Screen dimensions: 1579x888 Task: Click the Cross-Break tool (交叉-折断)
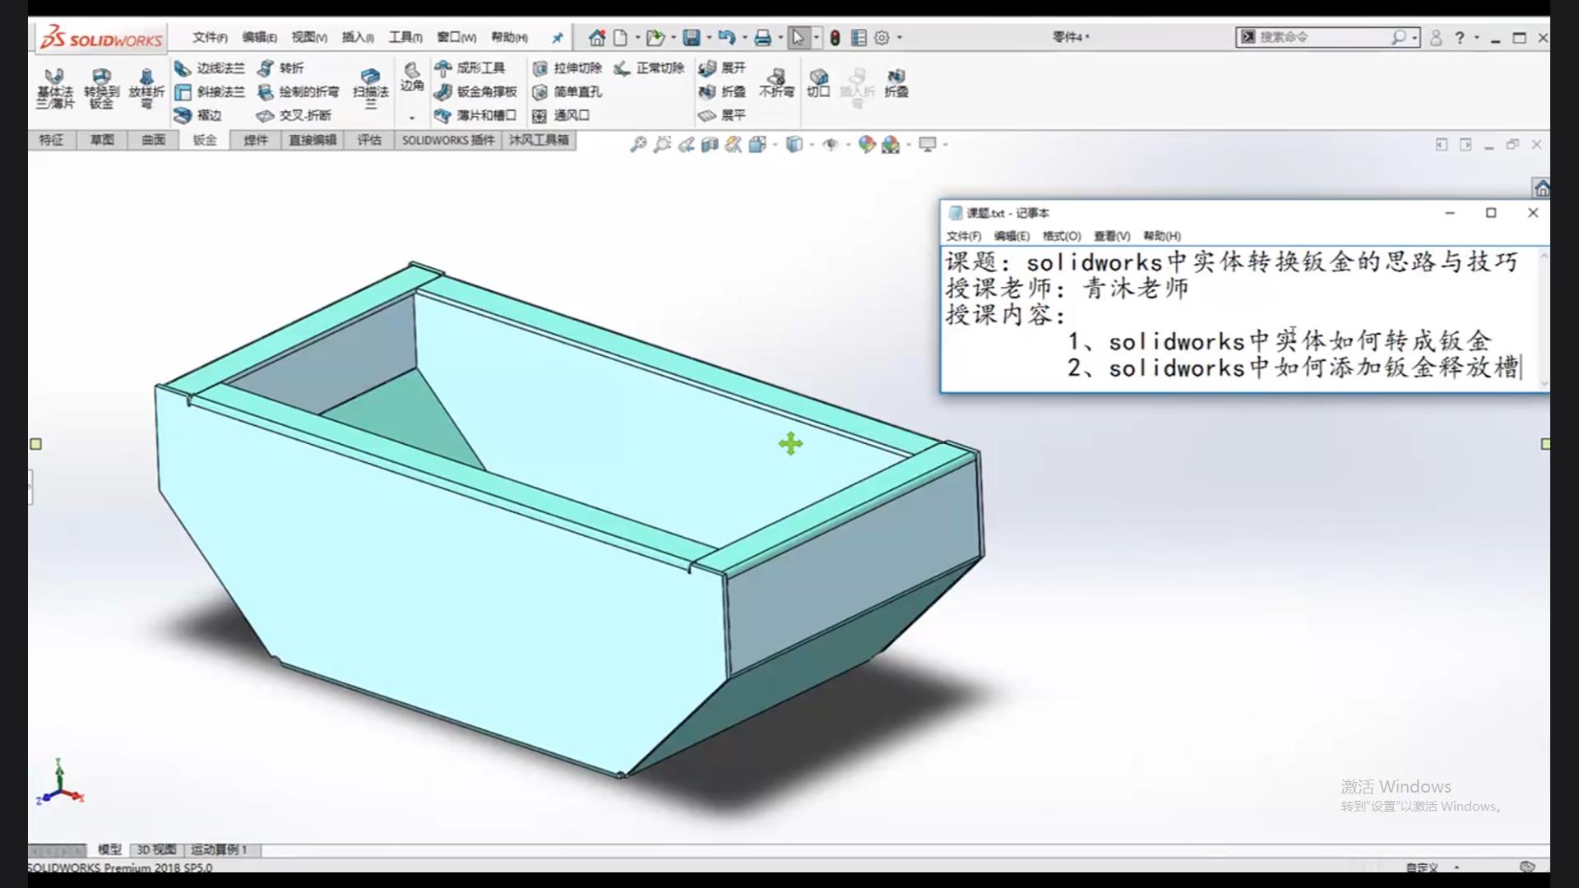click(x=294, y=116)
